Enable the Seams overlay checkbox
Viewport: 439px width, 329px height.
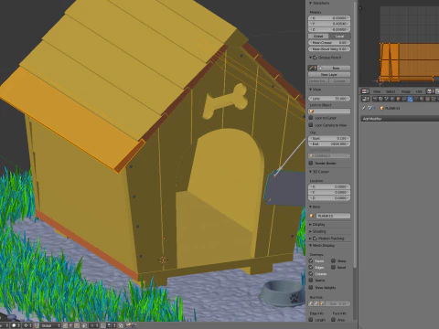(x=311, y=280)
